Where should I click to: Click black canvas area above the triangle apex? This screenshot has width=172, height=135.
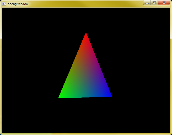click(x=86, y=20)
